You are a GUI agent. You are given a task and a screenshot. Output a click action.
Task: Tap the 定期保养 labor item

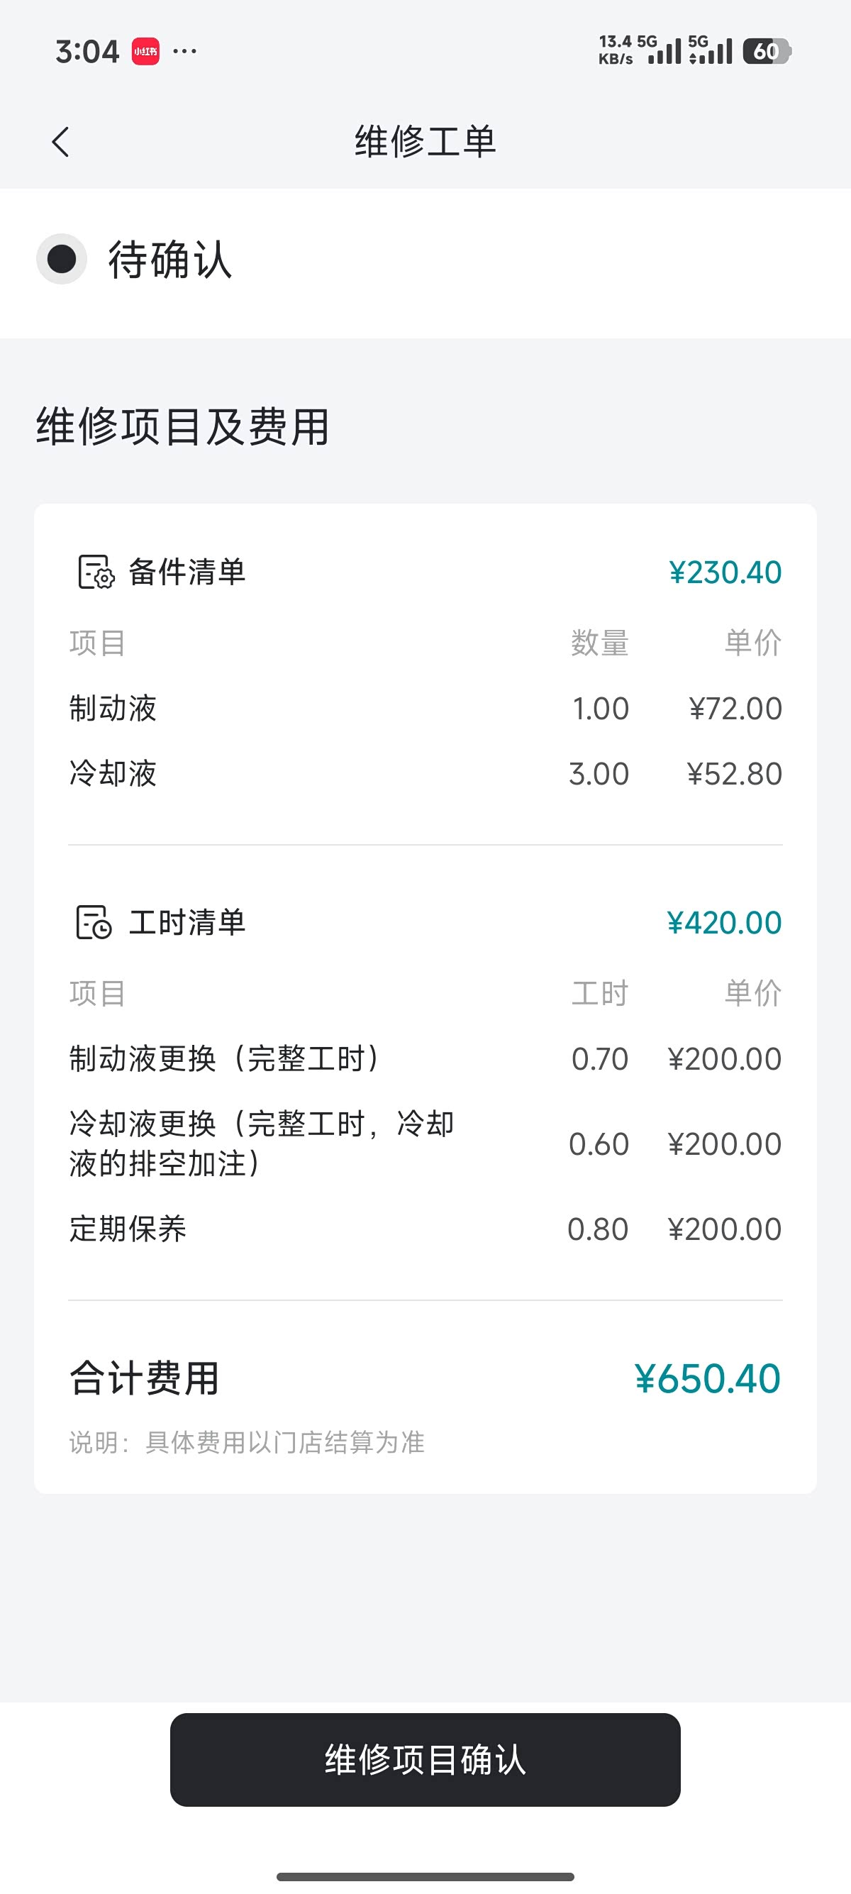pos(128,1229)
